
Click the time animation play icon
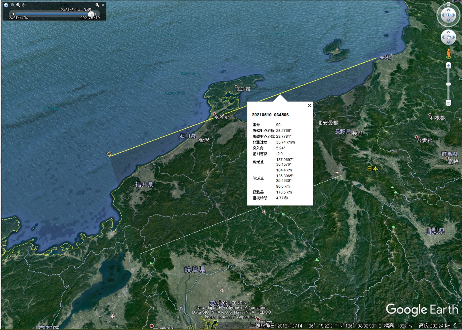[x=24, y=5]
